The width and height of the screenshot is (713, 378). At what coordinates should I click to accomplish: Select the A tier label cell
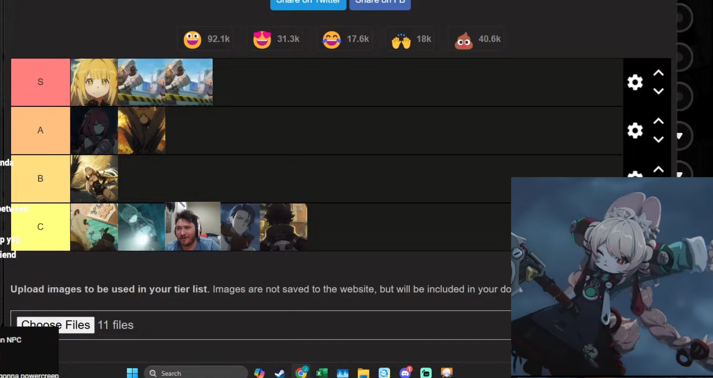click(x=40, y=130)
